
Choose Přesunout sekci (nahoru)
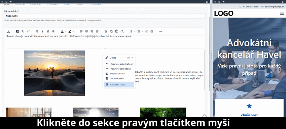[x=119, y=64]
